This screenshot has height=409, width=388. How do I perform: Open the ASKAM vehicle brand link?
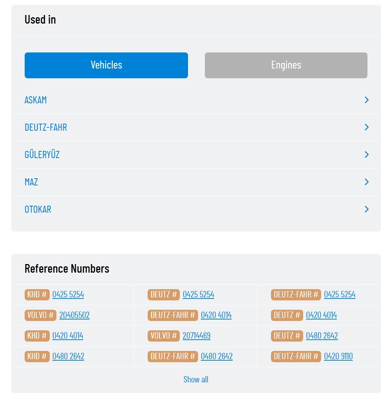click(36, 100)
